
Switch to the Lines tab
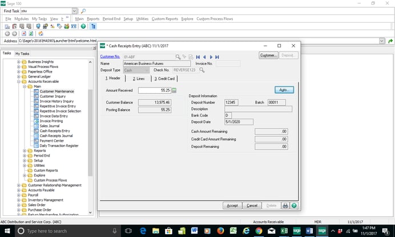tap(139, 79)
